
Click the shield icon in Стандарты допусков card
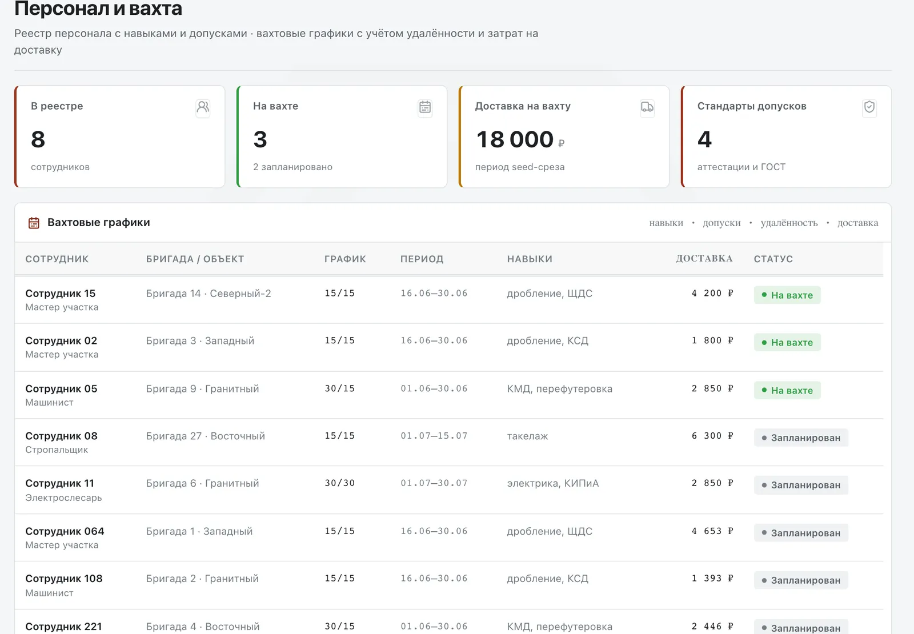tap(869, 107)
